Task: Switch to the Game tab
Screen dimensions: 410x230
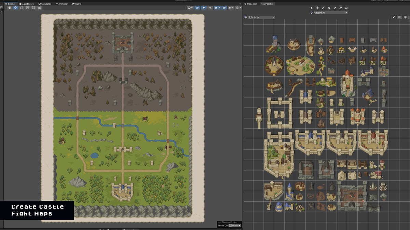Action: point(77,4)
